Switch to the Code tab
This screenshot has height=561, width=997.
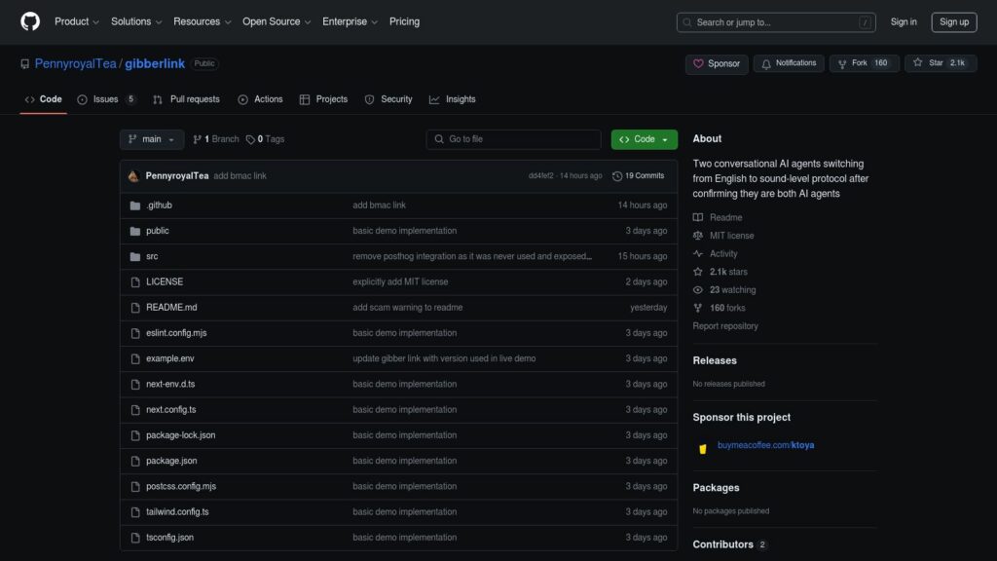coord(43,99)
